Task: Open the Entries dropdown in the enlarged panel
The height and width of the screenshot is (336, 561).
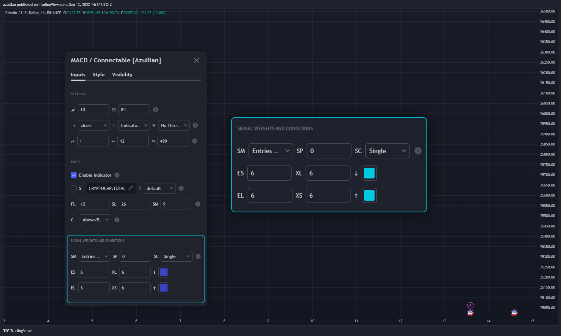Action: 271,151
